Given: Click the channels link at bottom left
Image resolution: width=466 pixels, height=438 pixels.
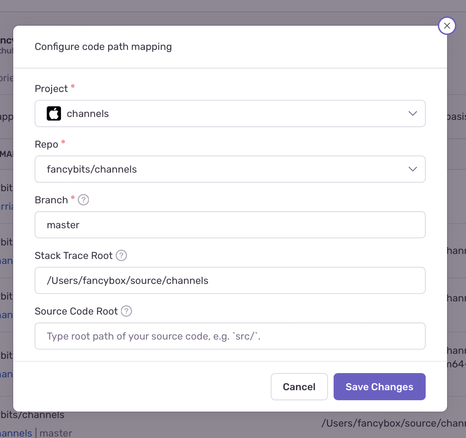Looking at the screenshot, I should [16, 433].
